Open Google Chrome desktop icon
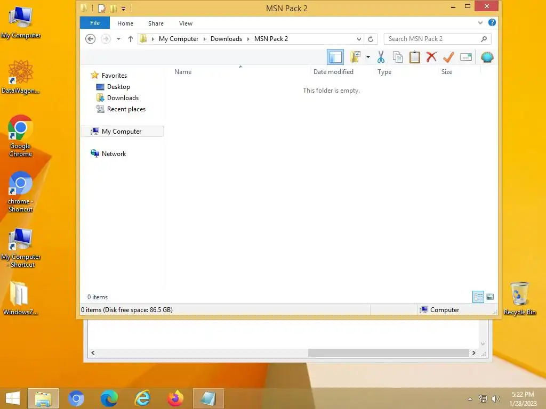Viewport: 546px width, 409px height. [x=21, y=136]
